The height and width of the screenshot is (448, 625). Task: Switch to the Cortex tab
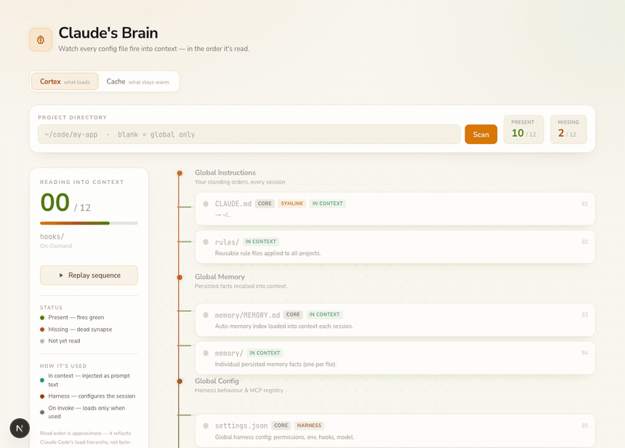tap(65, 81)
